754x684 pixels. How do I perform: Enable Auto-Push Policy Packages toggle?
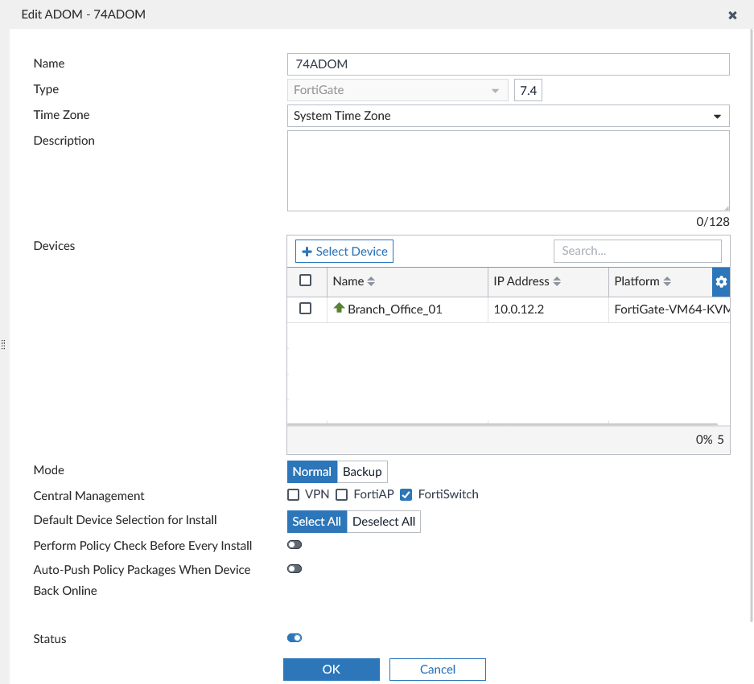(294, 568)
